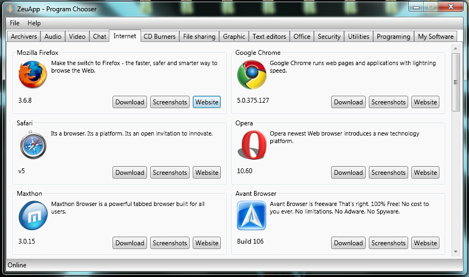Click the Opera group title
This screenshot has width=469, height=277.
pyautogui.click(x=244, y=123)
